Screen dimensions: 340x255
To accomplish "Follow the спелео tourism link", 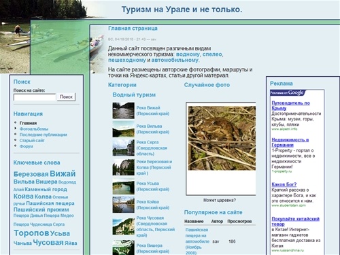I will (212, 54).
